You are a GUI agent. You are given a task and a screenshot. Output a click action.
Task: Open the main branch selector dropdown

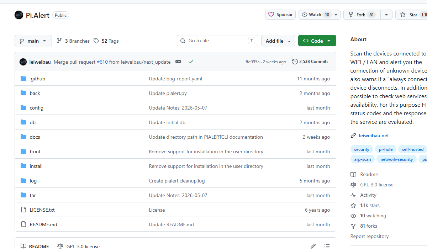click(x=33, y=41)
